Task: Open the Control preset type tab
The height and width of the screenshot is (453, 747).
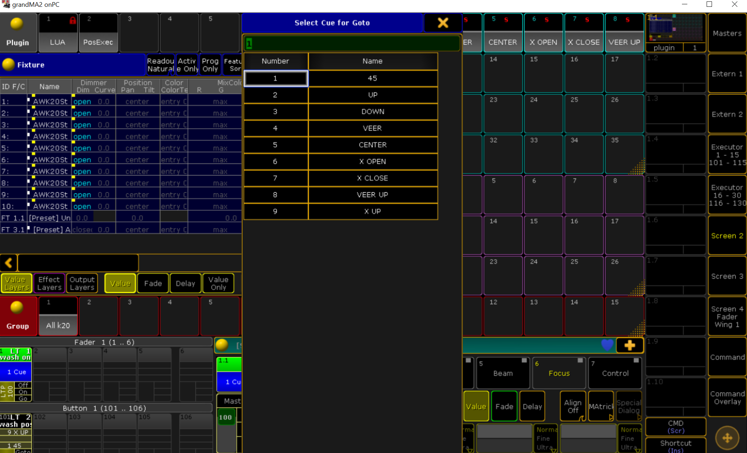Action: tap(615, 373)
